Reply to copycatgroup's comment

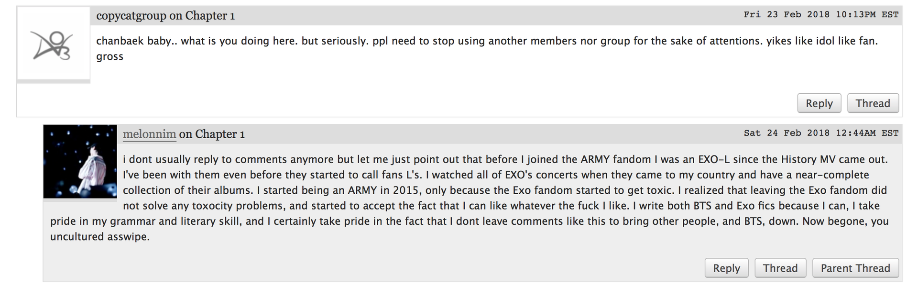click(819, 103)
